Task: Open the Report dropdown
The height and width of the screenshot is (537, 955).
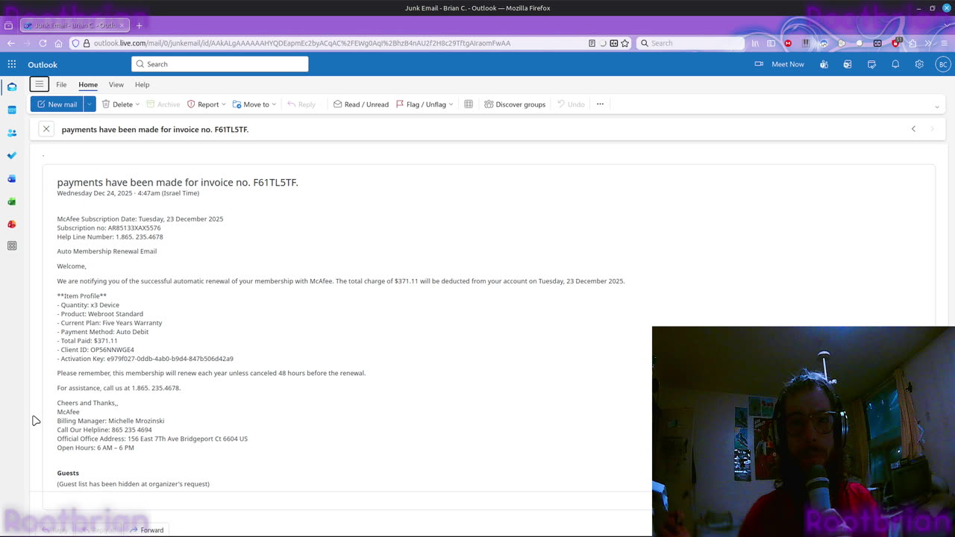Action: (206, 104)
